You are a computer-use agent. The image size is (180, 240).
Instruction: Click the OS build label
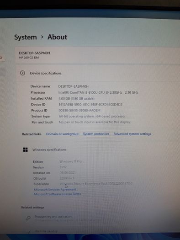[39, 178]
